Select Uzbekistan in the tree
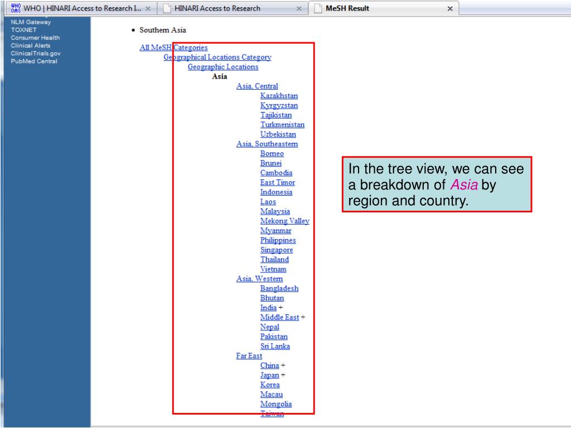The image size is (571, 428). click(278, 134)
